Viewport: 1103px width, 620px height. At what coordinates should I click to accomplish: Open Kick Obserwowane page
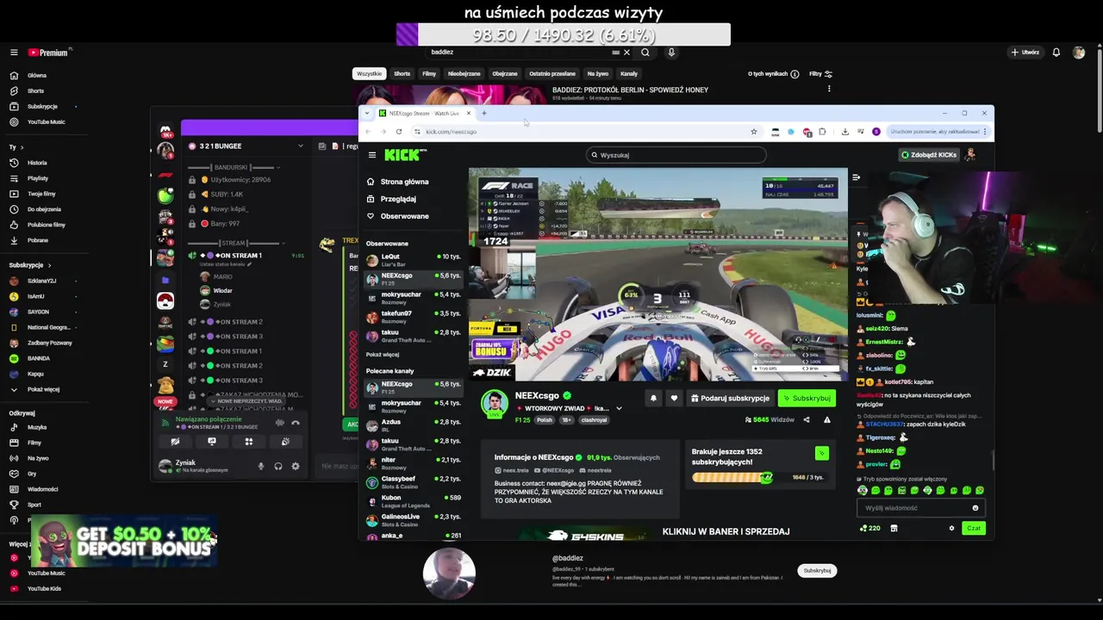tap(398, 216)
